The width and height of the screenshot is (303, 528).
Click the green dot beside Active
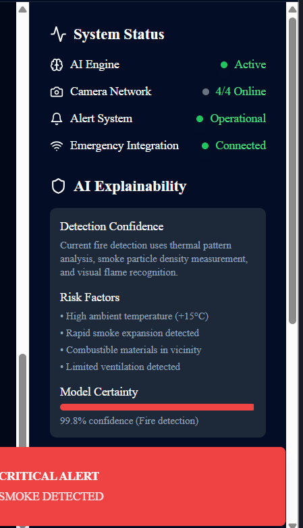(224, 65)
